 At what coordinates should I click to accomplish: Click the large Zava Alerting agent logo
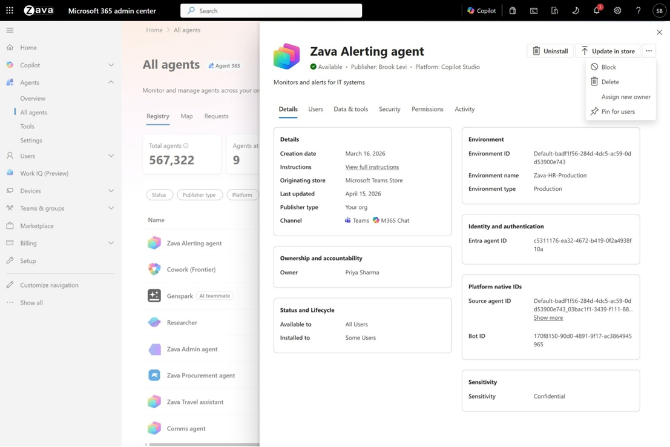click(x=287, y=56)
